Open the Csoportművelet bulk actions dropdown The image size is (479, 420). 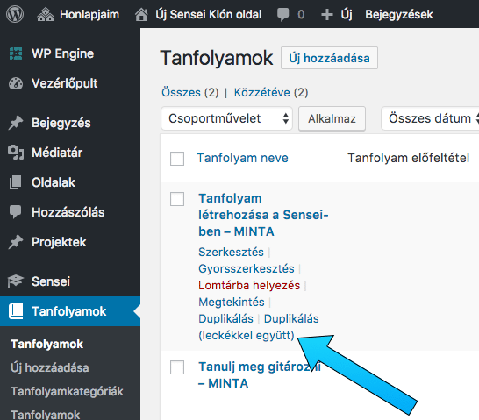click(226, 118)
